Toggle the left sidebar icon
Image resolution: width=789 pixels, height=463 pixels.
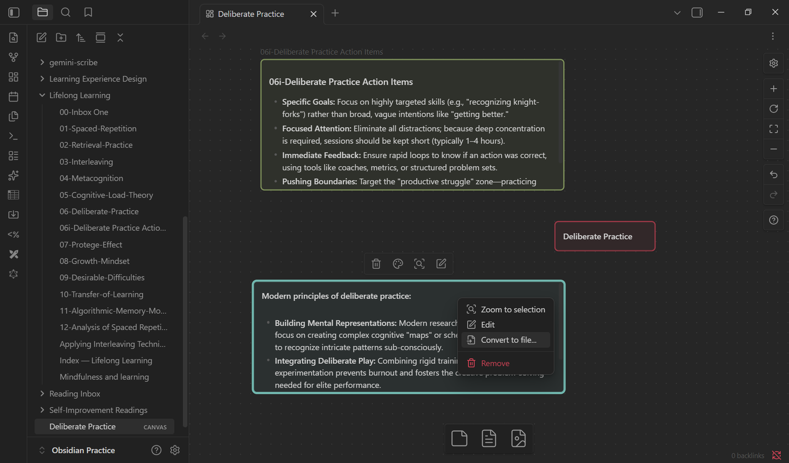pyautogui.click(x=14, y=12)
